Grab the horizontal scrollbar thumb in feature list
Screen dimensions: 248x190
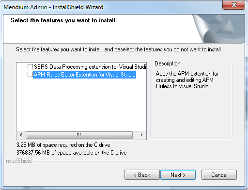[x=79, y=135]
